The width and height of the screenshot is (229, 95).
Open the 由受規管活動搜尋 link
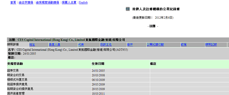[48, 2]
